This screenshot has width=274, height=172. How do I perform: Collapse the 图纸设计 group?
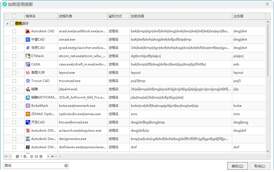(7, 23)
